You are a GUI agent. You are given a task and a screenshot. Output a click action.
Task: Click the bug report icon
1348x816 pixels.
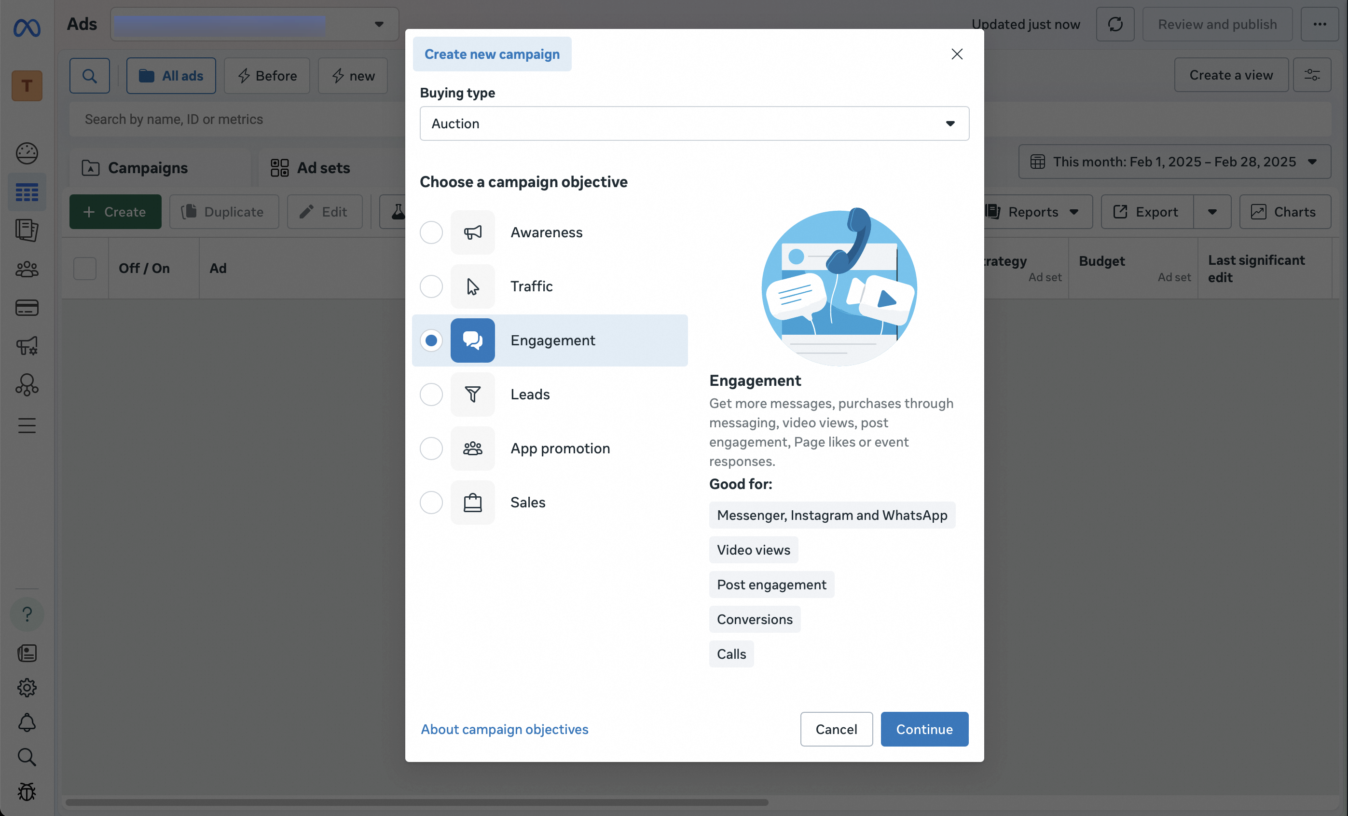(27, 791)
